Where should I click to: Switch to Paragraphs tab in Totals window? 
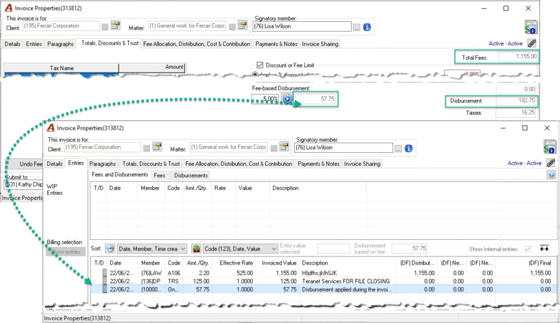[x=60, y=44]
